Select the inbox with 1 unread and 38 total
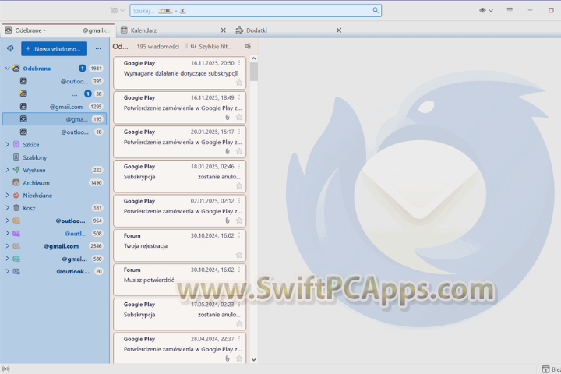 (55, 93)
